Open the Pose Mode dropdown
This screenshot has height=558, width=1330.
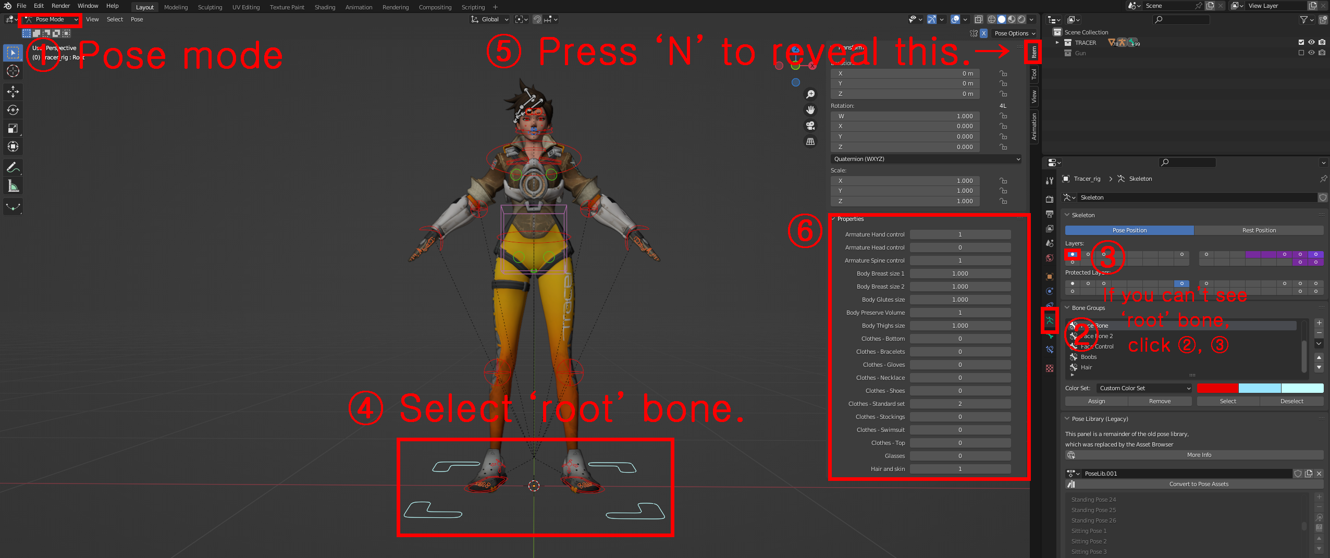[51, 19]
